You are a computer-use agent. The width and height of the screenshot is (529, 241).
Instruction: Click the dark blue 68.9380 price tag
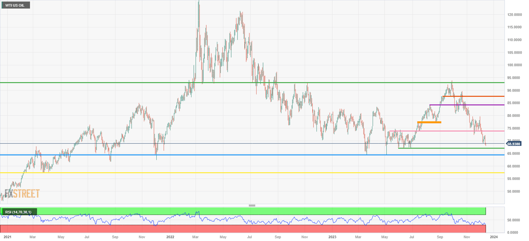(514, 144)
